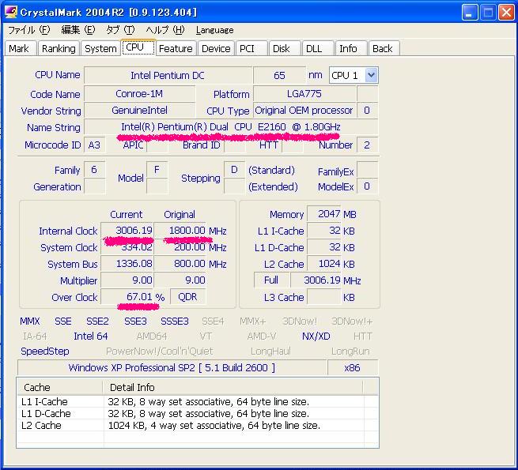Click the Family value 6
Viewport: 518px width, 470px height.
[94, 170]
